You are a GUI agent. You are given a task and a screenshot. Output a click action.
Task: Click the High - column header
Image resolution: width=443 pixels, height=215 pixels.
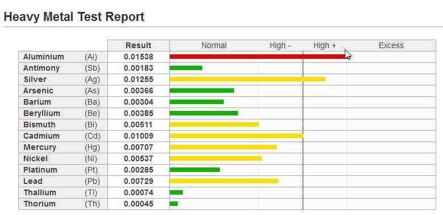280,45
